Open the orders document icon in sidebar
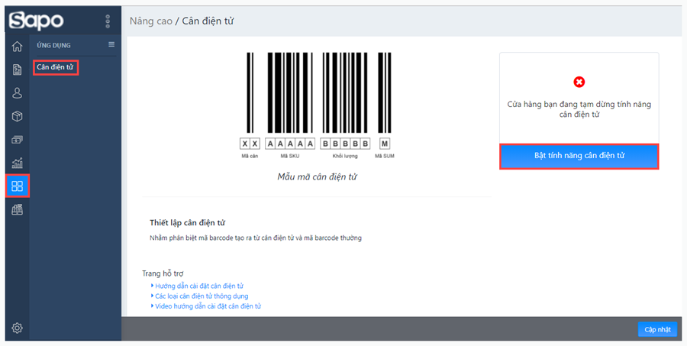Image resolution: width=687 pixels, height=346 pixels. [x=17, y=70]
